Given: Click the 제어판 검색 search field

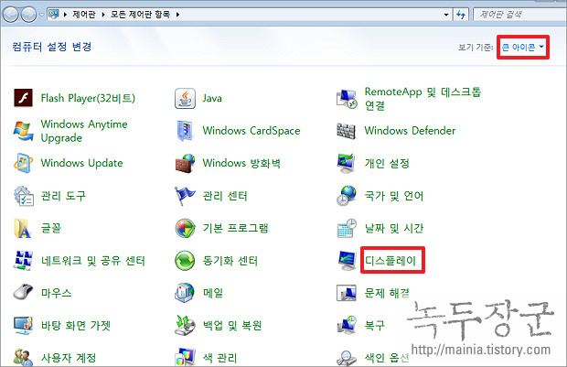Looking at the screenshot, I should 520,15.
